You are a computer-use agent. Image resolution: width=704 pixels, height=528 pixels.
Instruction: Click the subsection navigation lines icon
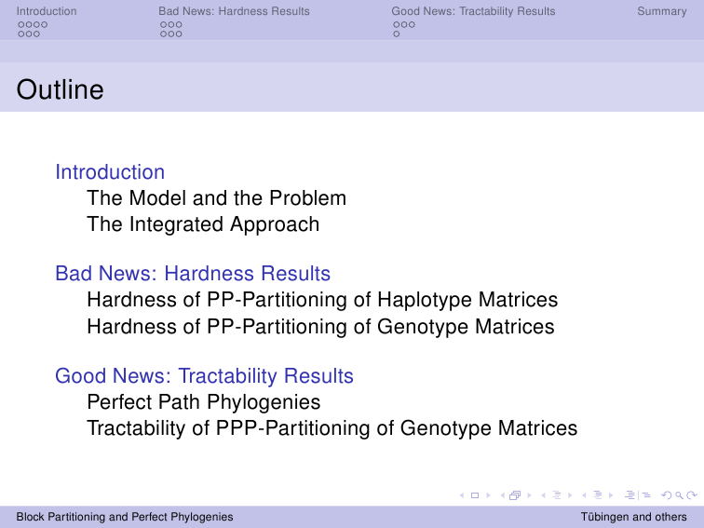tap(557, 495)
